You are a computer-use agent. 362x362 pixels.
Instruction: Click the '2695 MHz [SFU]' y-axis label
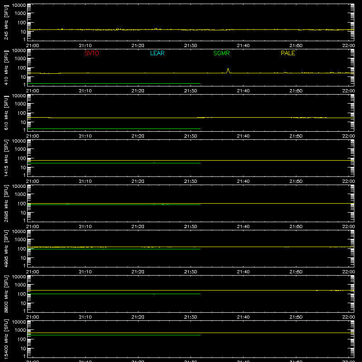[x=6, y=204]
